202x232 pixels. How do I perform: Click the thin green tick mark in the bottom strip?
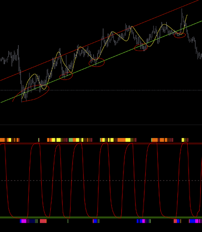click(x=68, y=221)
